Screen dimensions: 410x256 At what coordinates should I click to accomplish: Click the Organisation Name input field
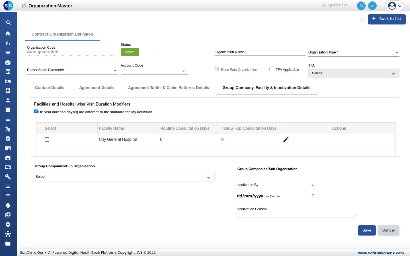click(x=260, y=52)
